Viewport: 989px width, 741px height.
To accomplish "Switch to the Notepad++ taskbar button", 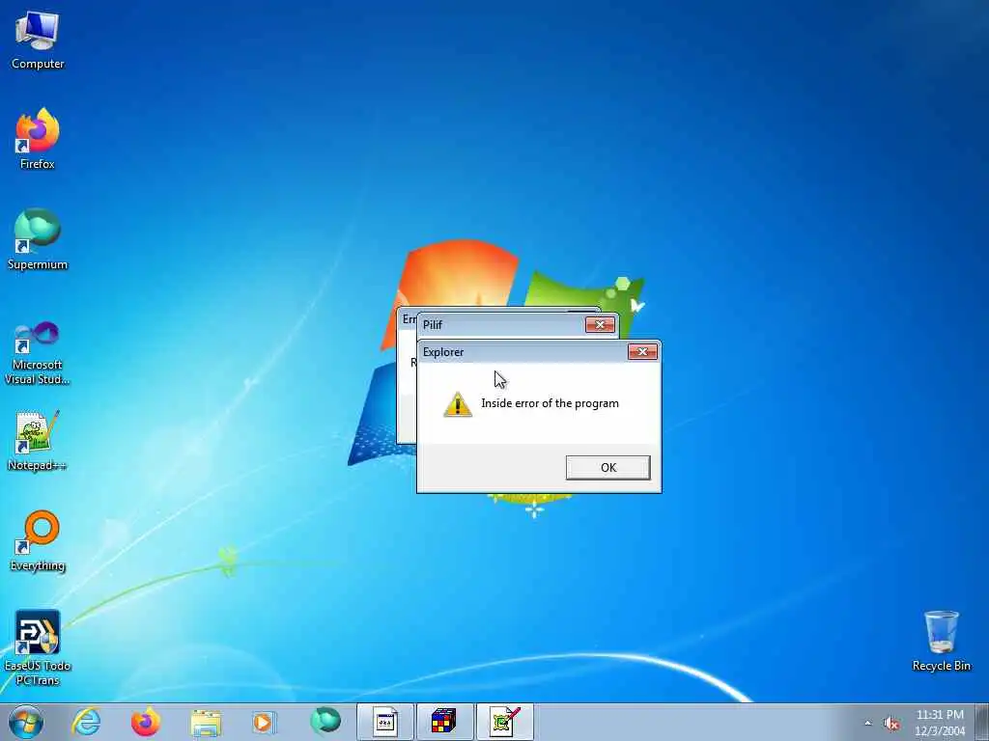I will click(504, 722).
